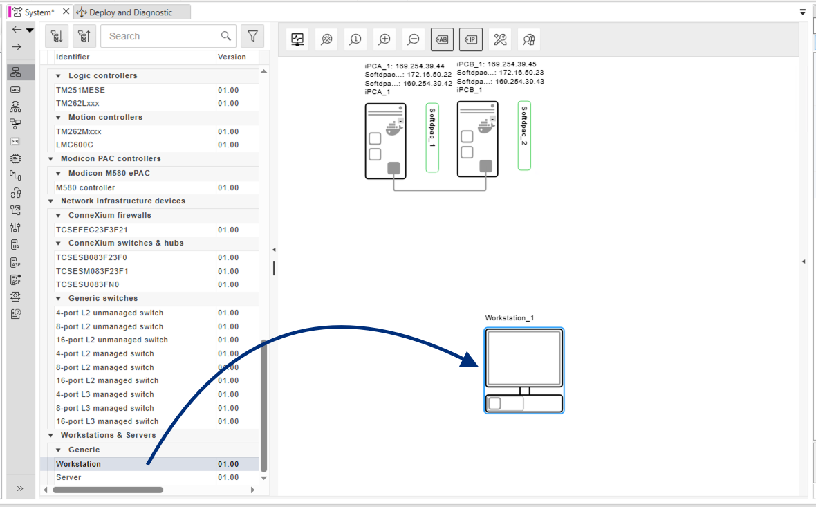Open the second sidebar icon below topology
The width and height of the screenshot is (816, 507).
tap(16, 89)
